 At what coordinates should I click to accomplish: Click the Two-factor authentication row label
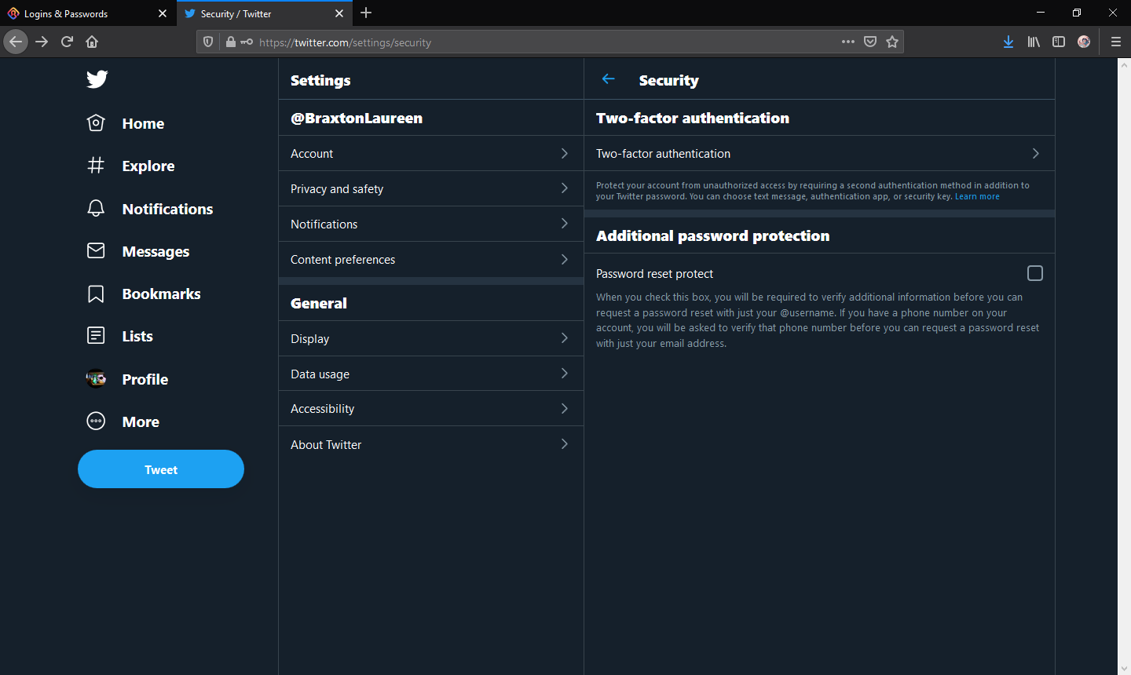(663, 154)
